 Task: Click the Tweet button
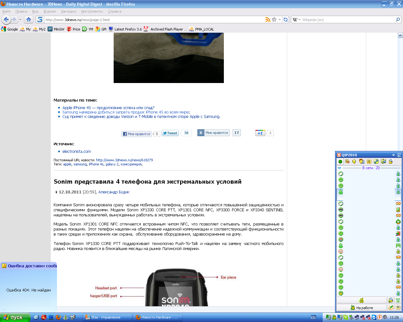click(x=170, y=133)
